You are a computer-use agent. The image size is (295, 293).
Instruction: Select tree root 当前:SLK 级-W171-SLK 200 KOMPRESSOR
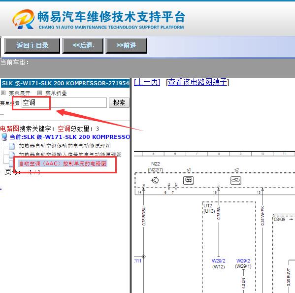[70, 137]
